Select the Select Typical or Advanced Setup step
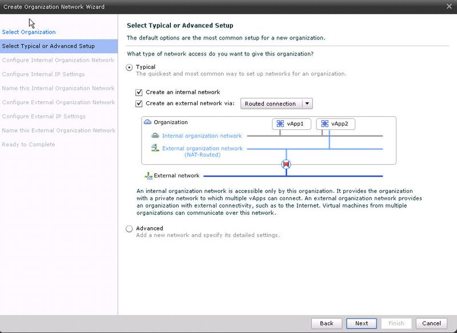This screenshot has height=333, width=457. pyautogui.click(x=59, y=46)
